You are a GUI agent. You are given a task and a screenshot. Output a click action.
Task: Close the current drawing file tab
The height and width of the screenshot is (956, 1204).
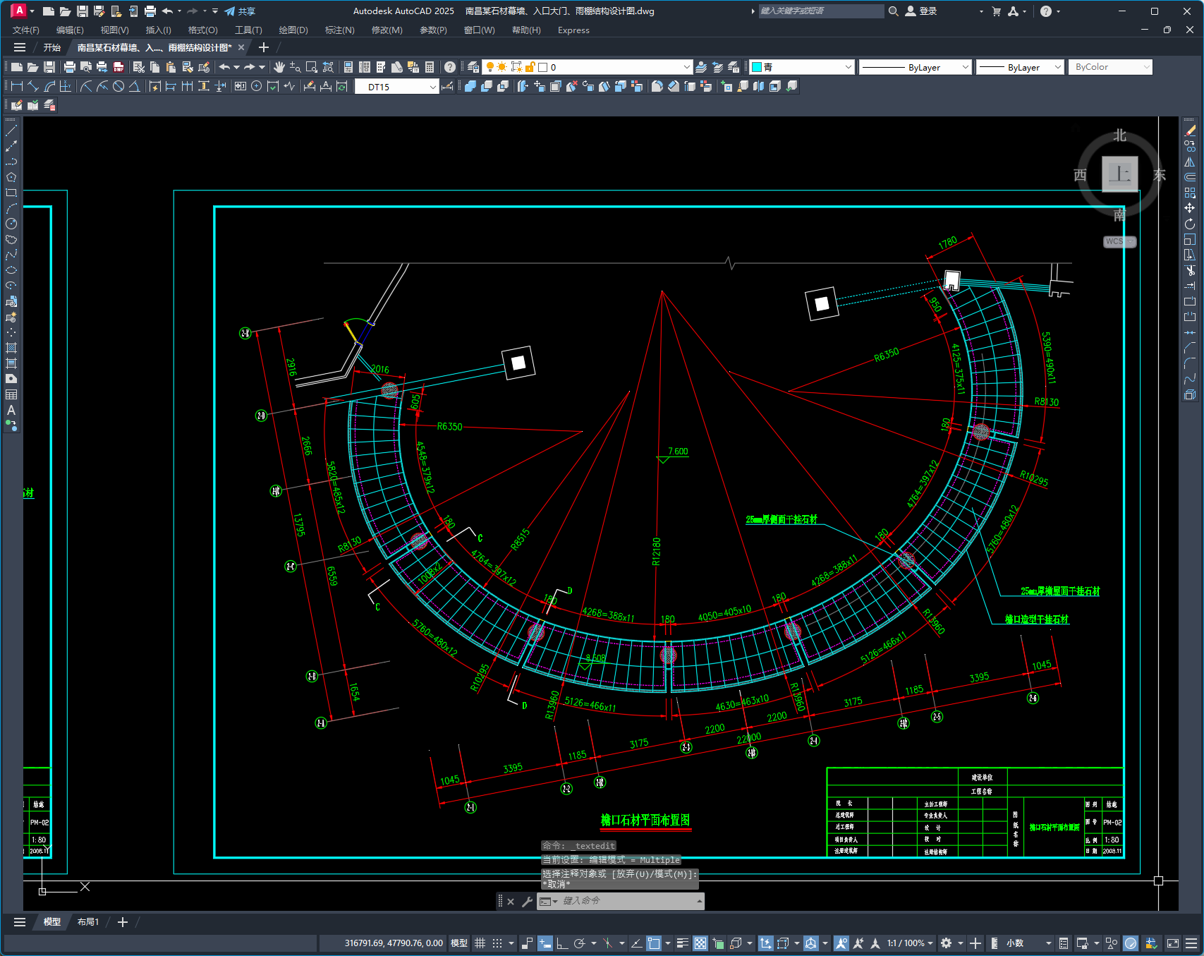[241, 47]
